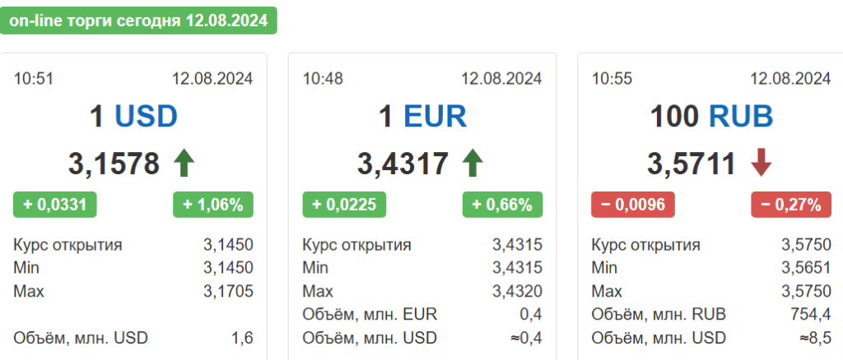Viewport: 843px width, 360px height.
Task: Click the USD Max value 3,1705
Action: pyautogui.click(x=228, y=291)
